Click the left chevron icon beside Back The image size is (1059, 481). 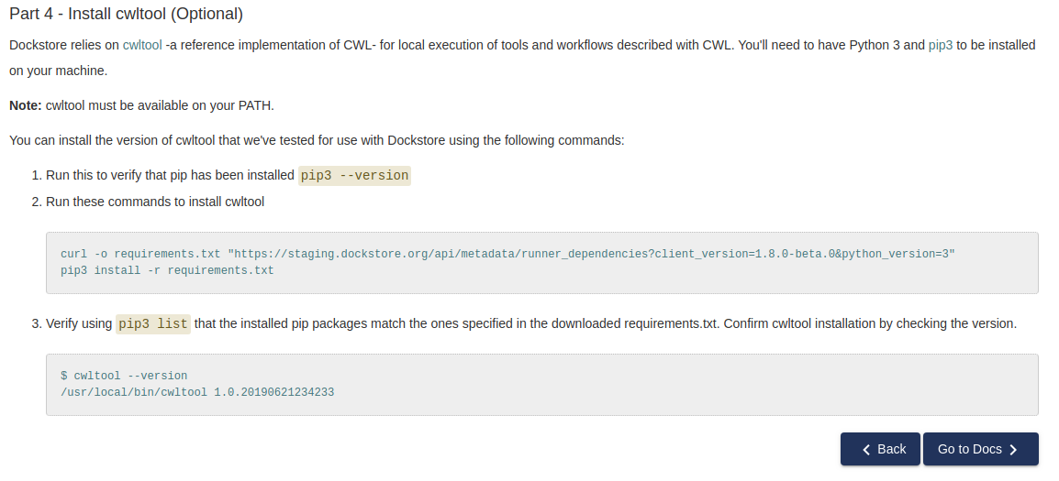click(x=867, y=450)
